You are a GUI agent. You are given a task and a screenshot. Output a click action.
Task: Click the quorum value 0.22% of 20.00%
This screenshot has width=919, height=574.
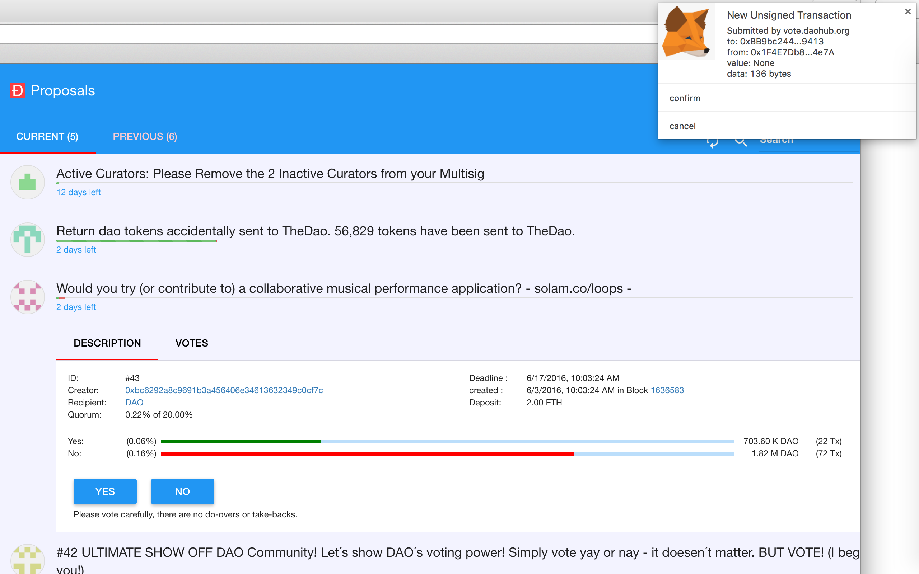[159, 415]
